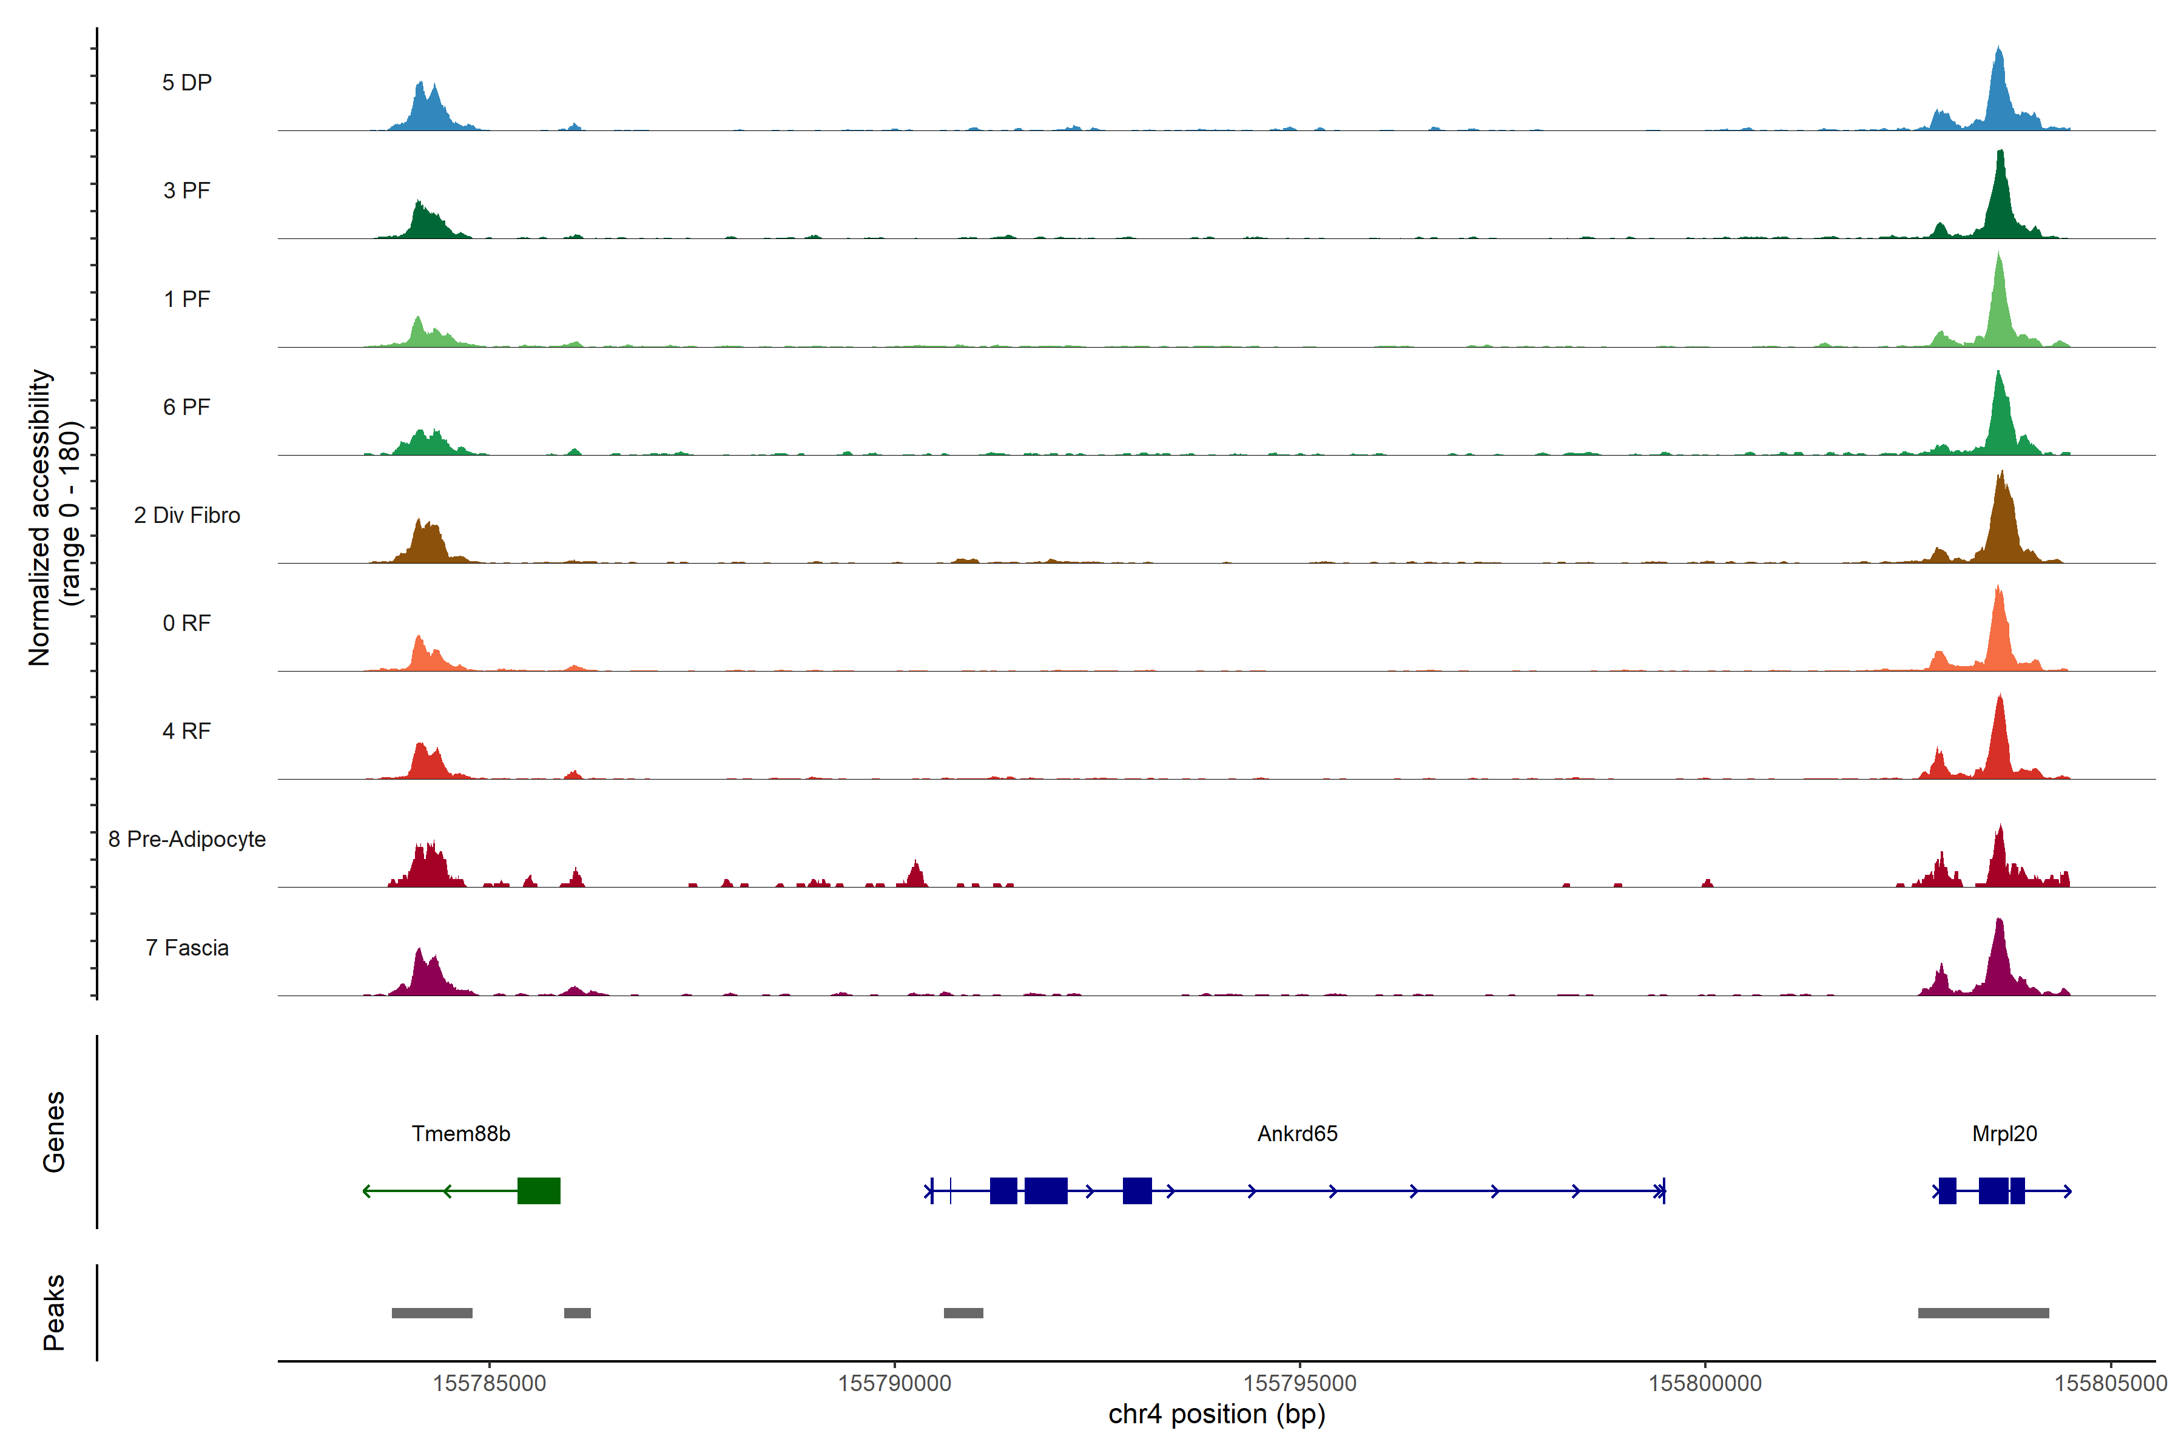Click the isolated blue Ankrd65 exon box
Image resolution: width=2184 pixels, height=1456 pixels.
[x=1136, y=1190]
